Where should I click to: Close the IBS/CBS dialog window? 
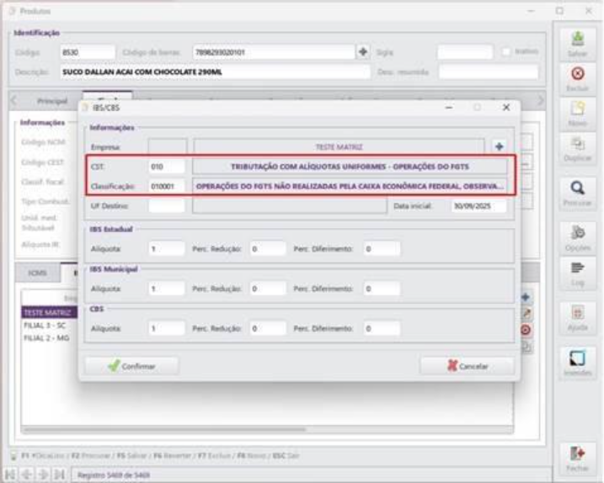coord(506,108)
